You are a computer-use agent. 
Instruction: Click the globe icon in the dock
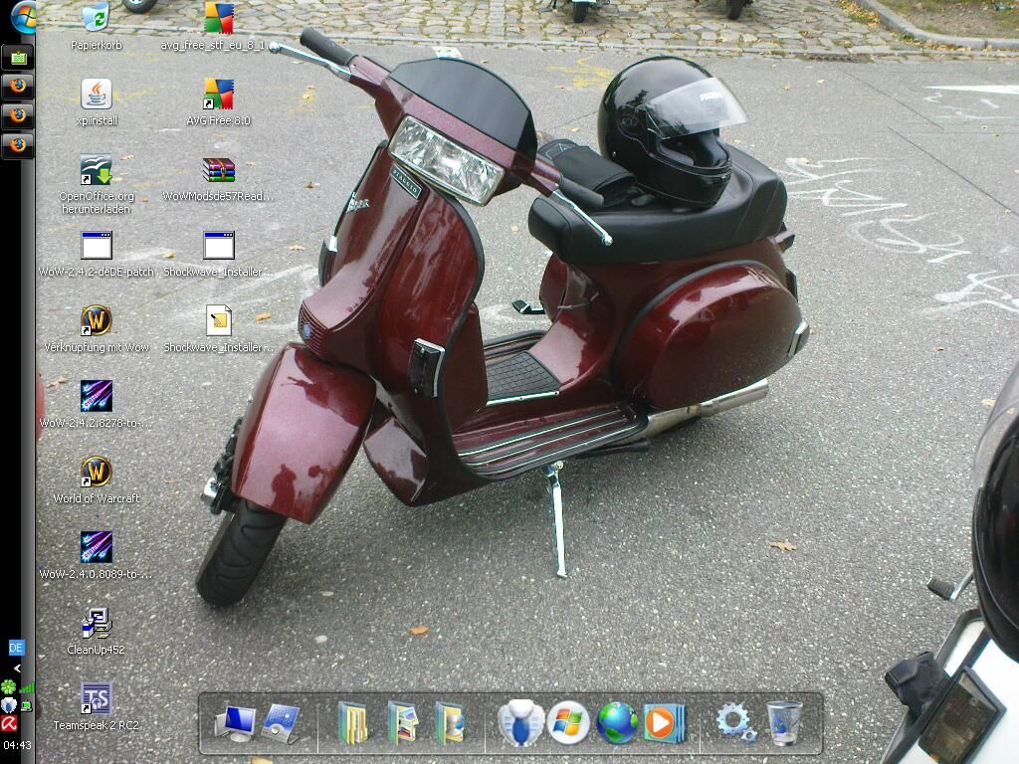tap(617, 723)
